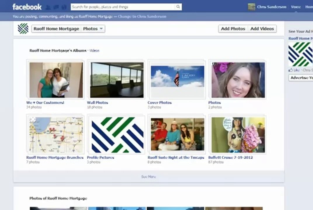This screenshot has width=313, height=210.
Task: Open the Videos link beside Albums
Action: point(94,51)
